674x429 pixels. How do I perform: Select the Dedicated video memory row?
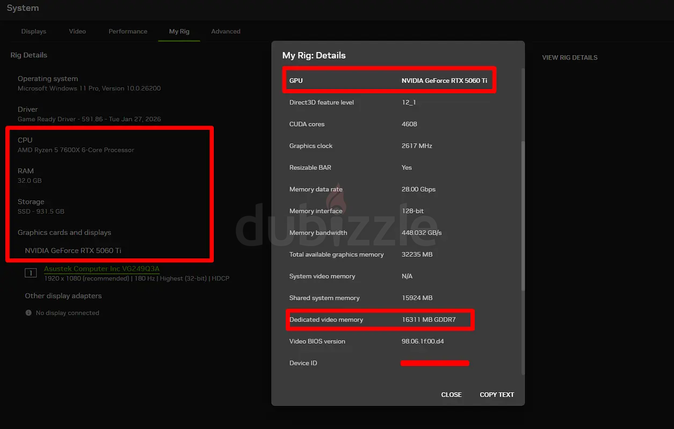[x=380, y=320]
